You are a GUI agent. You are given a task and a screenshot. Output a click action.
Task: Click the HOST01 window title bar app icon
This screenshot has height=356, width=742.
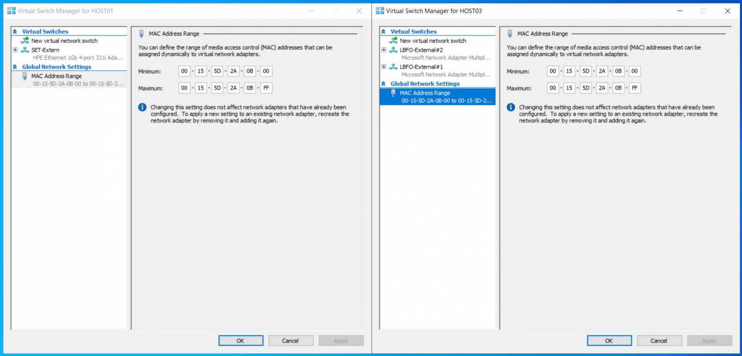pos(11,11)
